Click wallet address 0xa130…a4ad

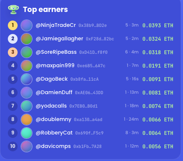pos(88,120)
